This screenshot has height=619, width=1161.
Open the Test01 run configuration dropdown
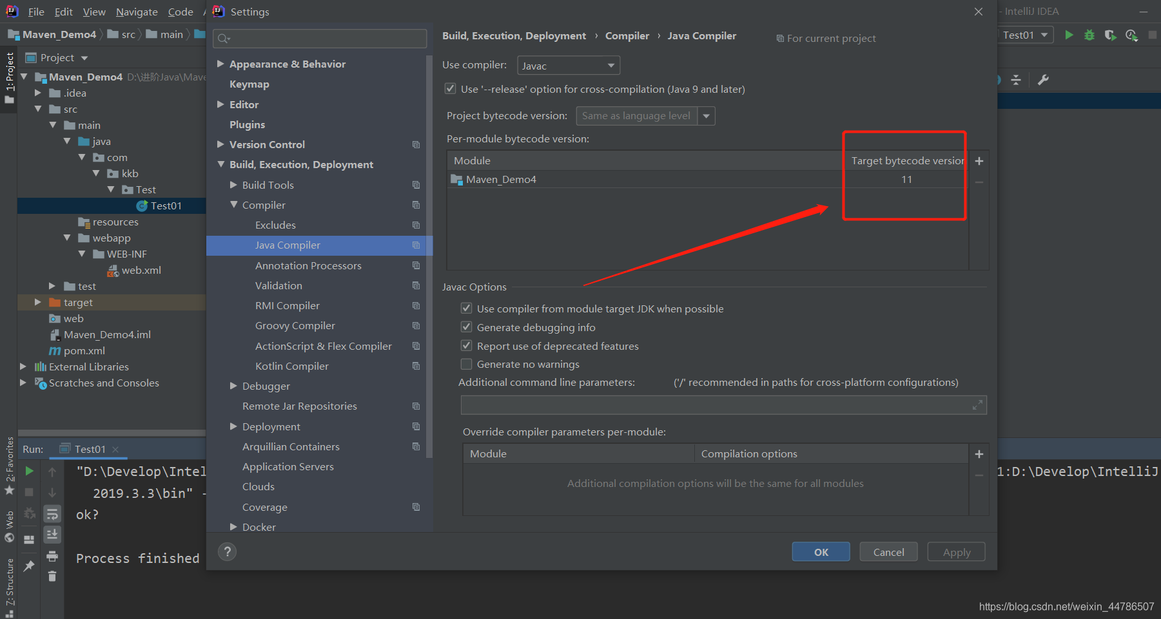[x=1025, y=35]
